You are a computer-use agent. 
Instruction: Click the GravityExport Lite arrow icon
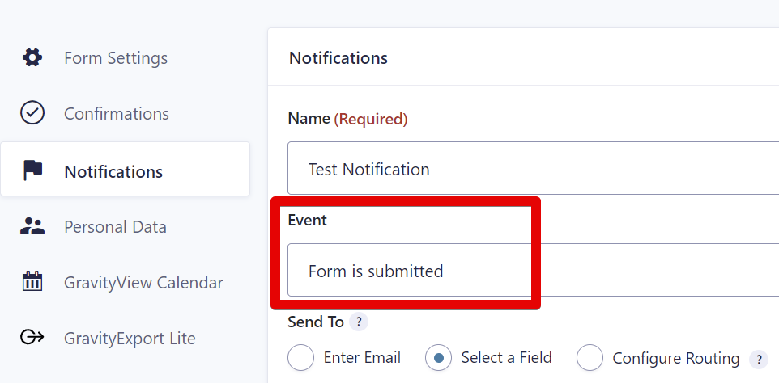(x=32, y=338)
